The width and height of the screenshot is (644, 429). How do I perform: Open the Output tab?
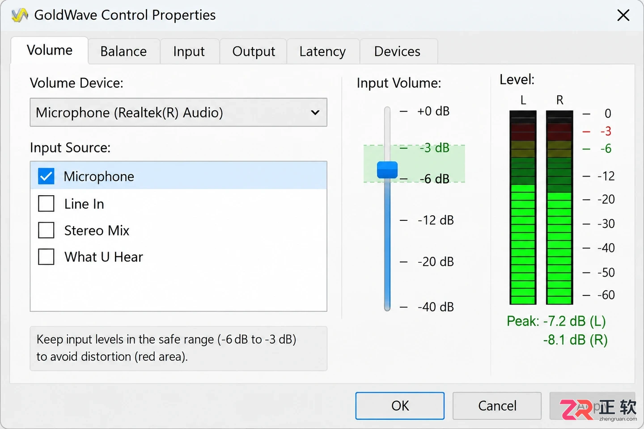coord(254,51)
